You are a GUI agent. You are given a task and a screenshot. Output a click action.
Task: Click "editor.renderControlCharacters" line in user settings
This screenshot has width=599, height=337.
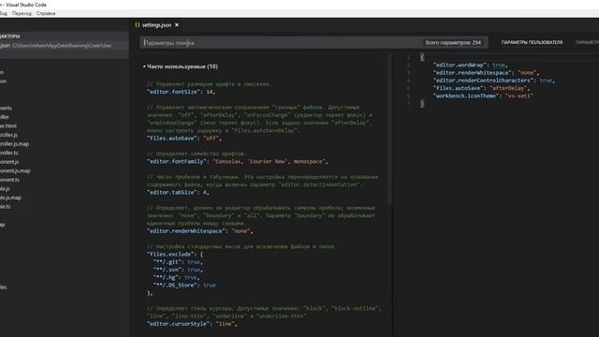(x=494, y=81)
